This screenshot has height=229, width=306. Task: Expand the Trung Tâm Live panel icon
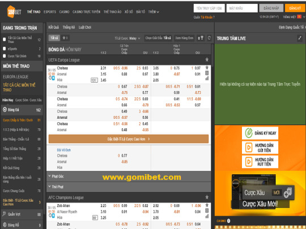point(300,38)
